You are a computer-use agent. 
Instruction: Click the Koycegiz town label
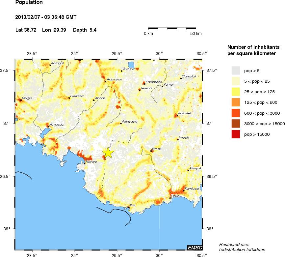[56, 124]
